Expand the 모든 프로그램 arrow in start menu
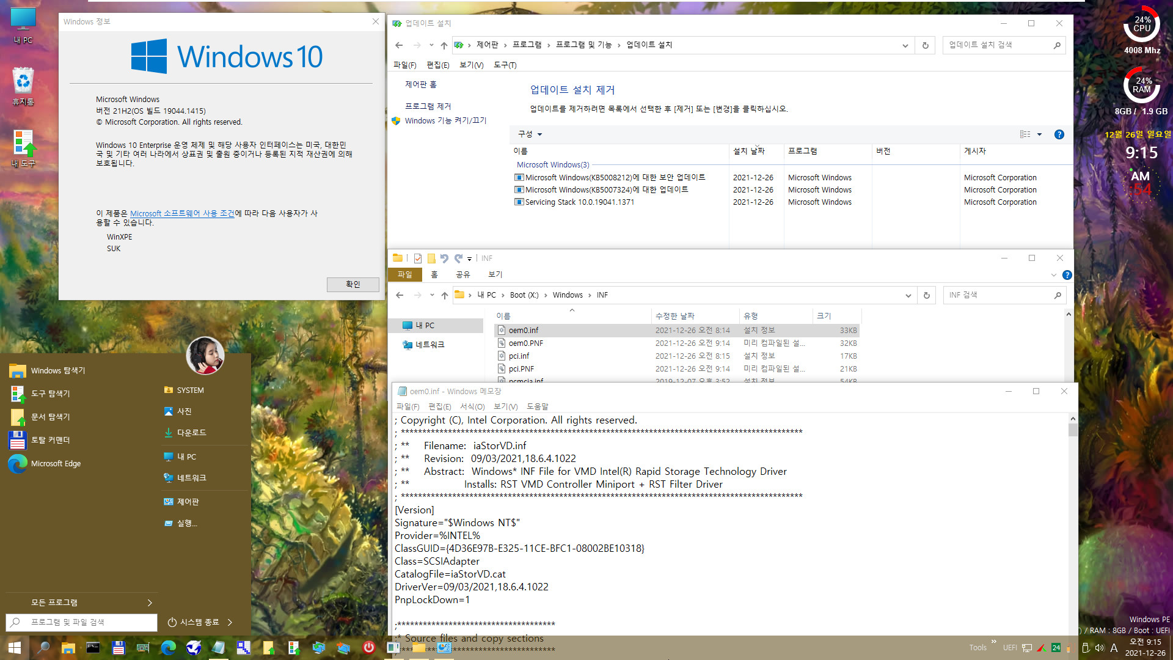The width and height of the screenshot is (1173, 660). (x=150, y=603)
